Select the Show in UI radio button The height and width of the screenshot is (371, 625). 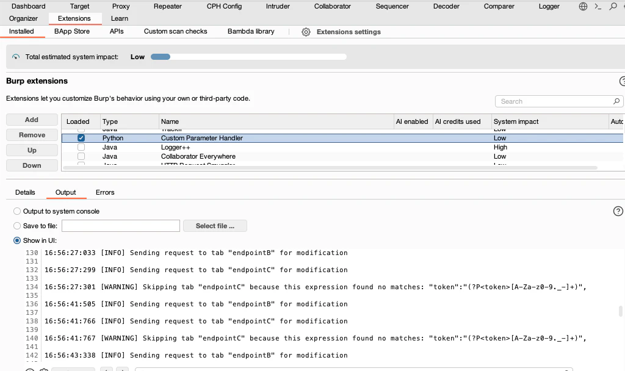pos(17,240)
